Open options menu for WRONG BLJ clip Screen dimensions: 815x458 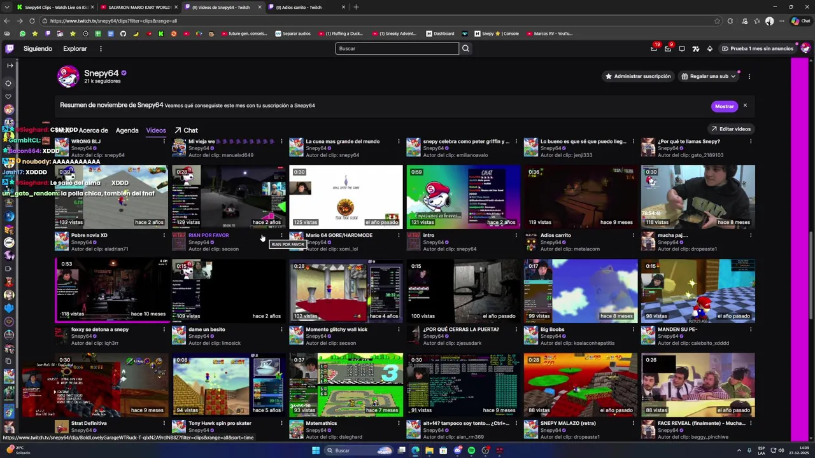pyautogui.click(x=164, y=142)
